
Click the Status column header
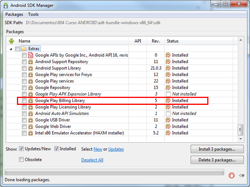coord(173,41)
